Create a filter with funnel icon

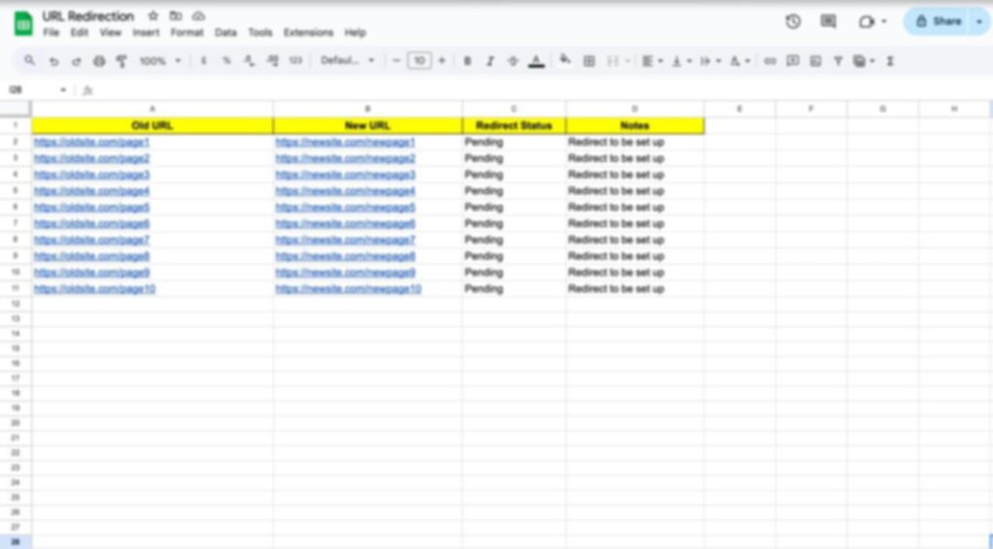838,61
